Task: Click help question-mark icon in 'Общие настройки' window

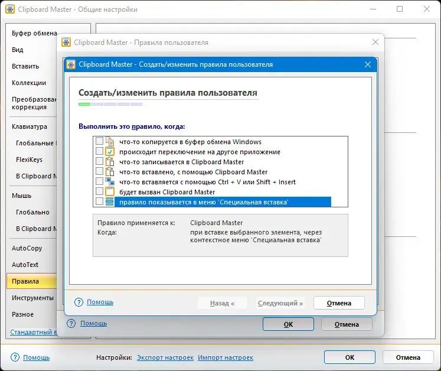Action: [x=15, y=357]
